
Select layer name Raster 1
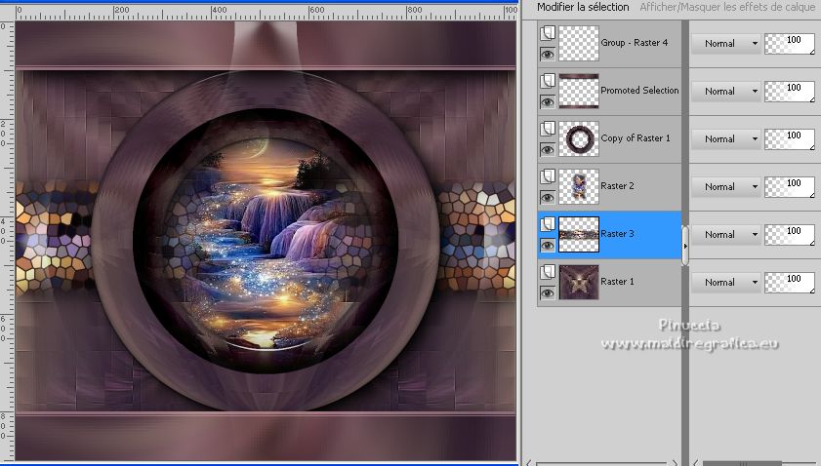tap(617, 282)
